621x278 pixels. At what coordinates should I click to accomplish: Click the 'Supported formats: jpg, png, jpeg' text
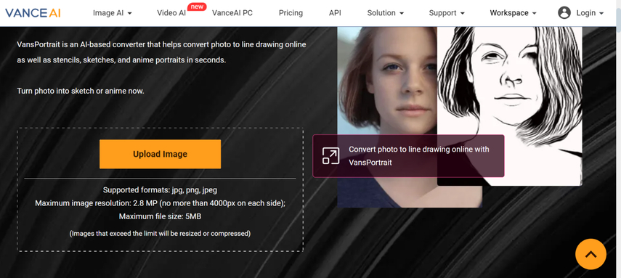click(x=160, y=190)
